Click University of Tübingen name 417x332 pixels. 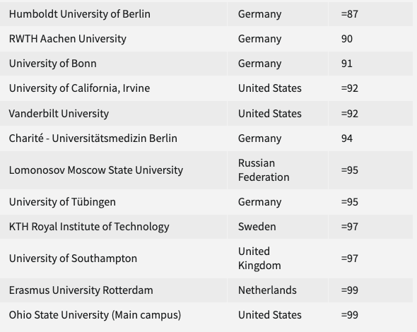(62, 202)
